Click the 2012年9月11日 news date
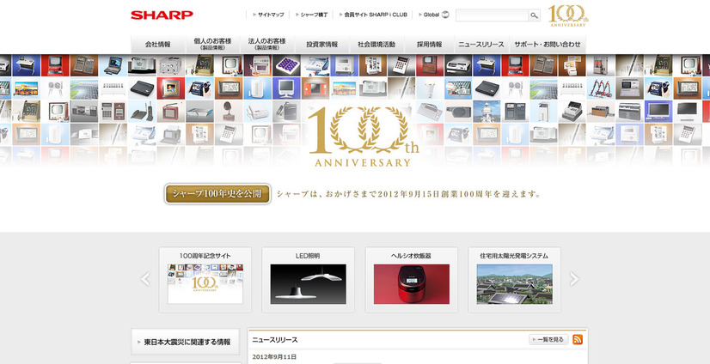The image size is (710, 364). click(274, 357)
